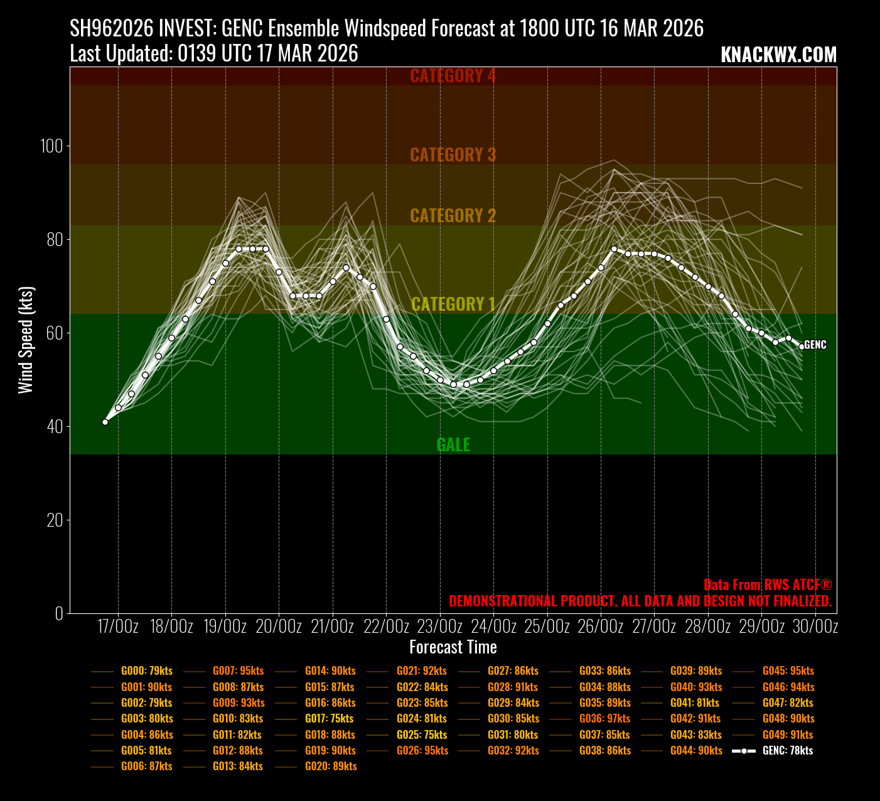Click the GENC: 78kts legend marker icon

[744, 751]
